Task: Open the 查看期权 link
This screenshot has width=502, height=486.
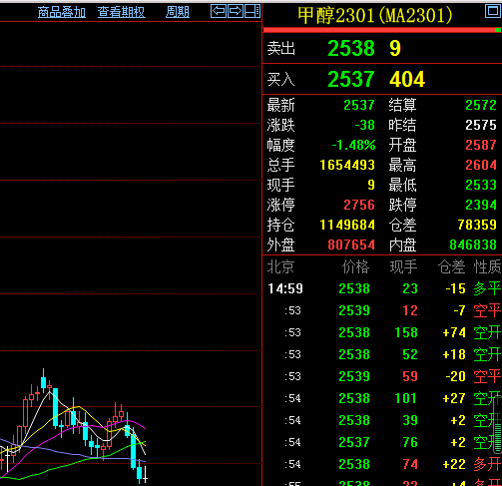Action: 122,12
